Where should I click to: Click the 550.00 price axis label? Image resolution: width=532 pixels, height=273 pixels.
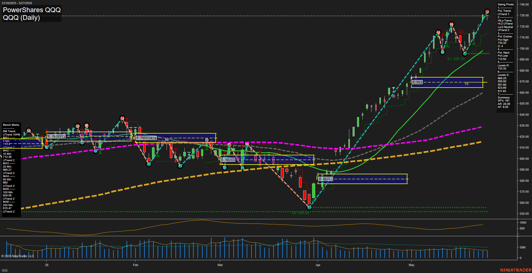coord(524,214)
